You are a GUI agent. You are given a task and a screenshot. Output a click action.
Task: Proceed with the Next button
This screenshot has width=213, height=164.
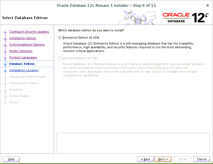click(x=163, y=159)
